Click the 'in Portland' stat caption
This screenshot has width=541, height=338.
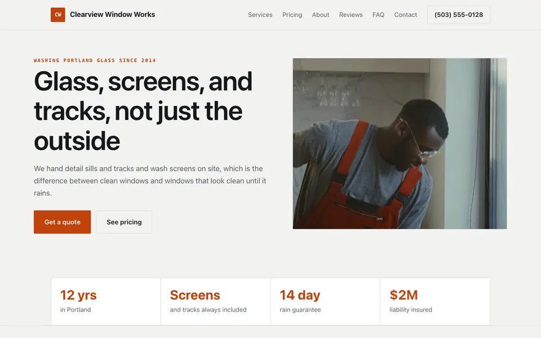(x=76, y=310)
